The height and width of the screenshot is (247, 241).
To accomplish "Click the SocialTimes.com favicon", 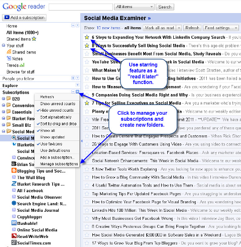I will coord(14,242).
